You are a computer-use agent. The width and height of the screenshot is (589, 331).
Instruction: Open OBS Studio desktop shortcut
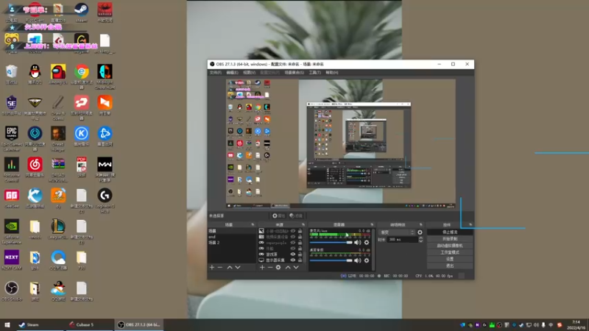click(12, 291)
